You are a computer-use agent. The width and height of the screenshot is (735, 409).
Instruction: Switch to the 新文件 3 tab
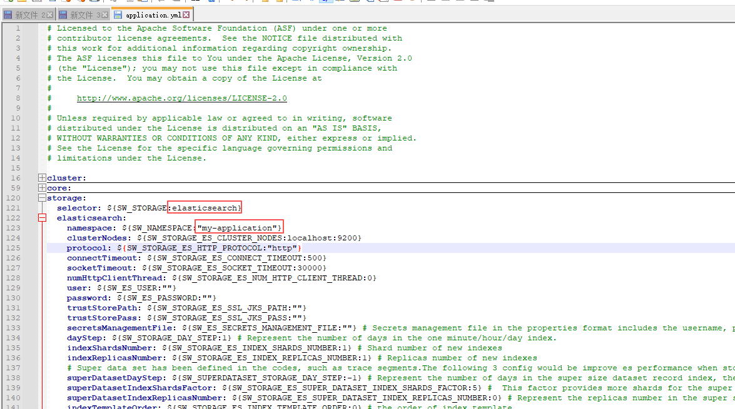pyautogui.click(x=81, y=13)
